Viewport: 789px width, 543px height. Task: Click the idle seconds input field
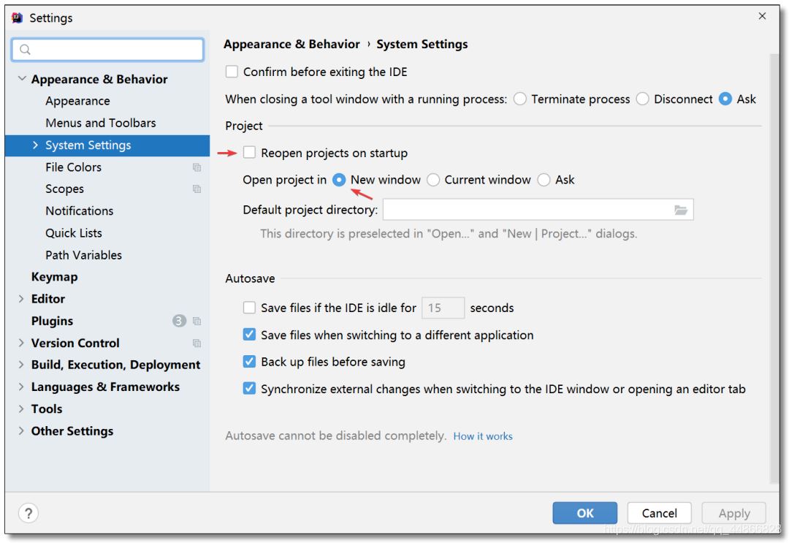pos(443,308)
